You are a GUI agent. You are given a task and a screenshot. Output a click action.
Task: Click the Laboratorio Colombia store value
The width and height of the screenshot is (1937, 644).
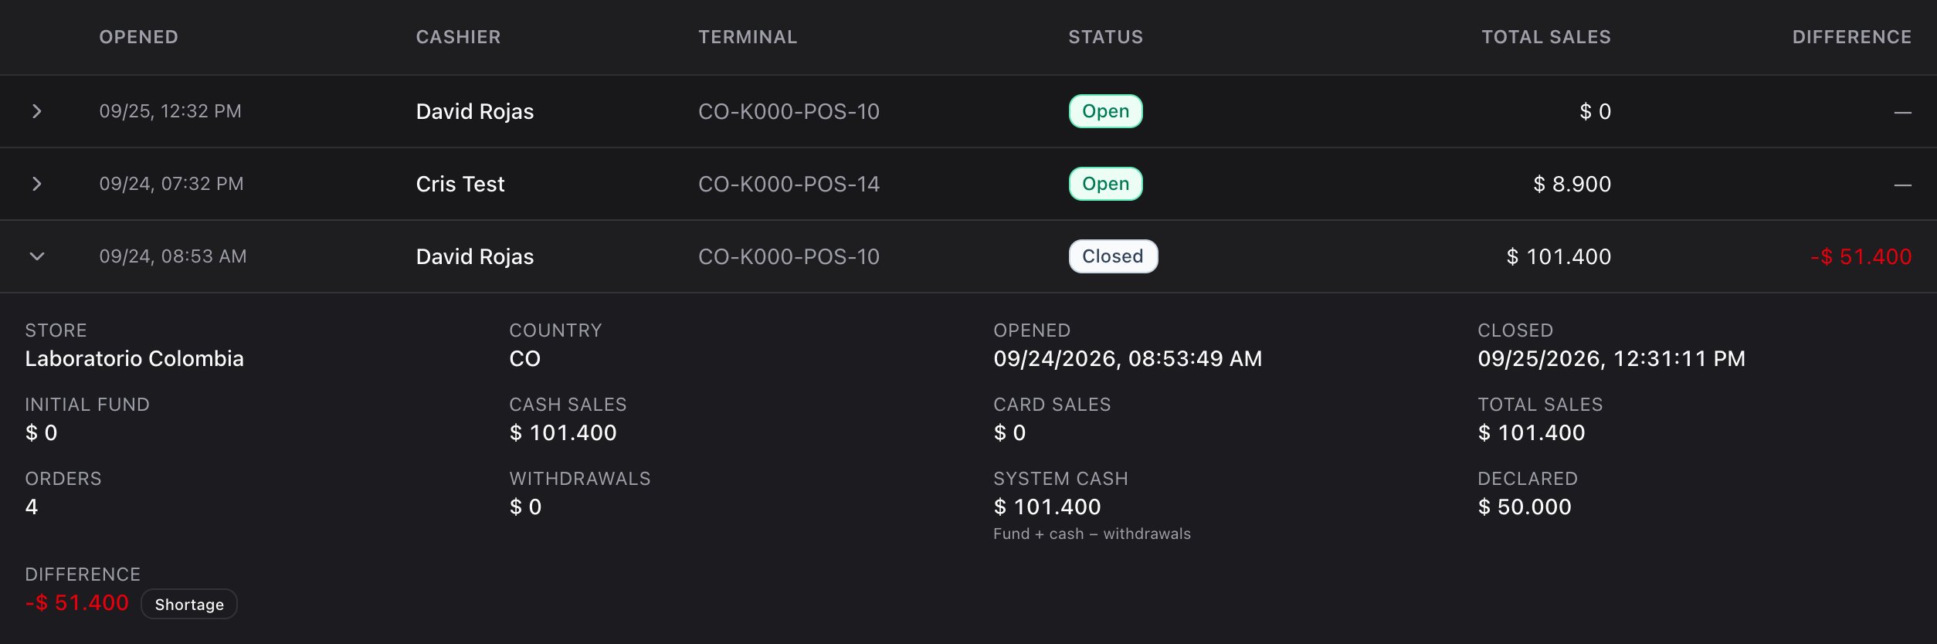(134, 358)
